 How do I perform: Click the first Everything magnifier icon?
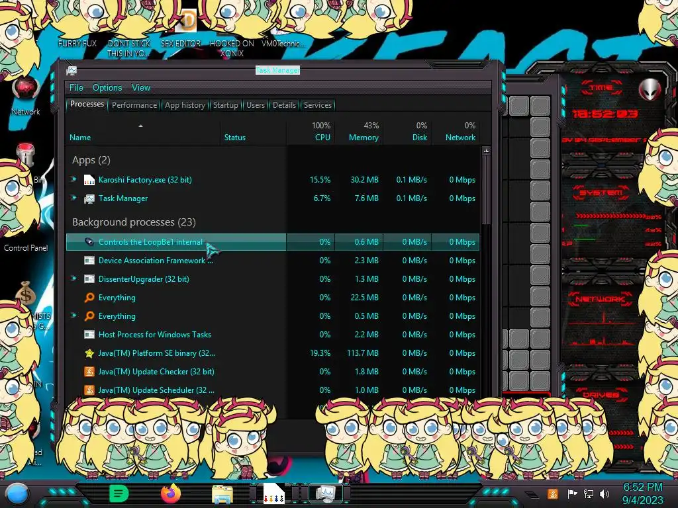(89, 298)
